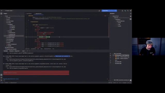Image resolution: width=165 pixels, height=93 pixels.
Task: Switch to the Shopware Playground terminal tab
Action: click(x=14, y=51)
